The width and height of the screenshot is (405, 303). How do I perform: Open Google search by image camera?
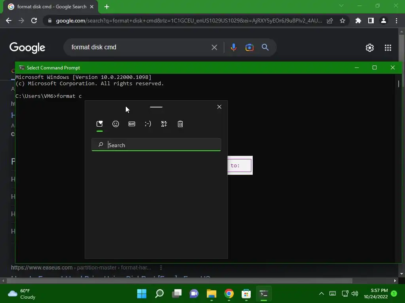pyautogui.click(x=249, y=47)
